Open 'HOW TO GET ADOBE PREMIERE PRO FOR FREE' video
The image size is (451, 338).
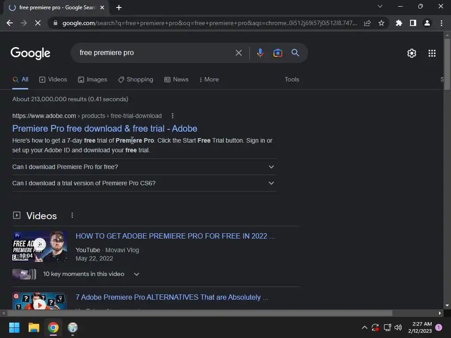[175, 236]
